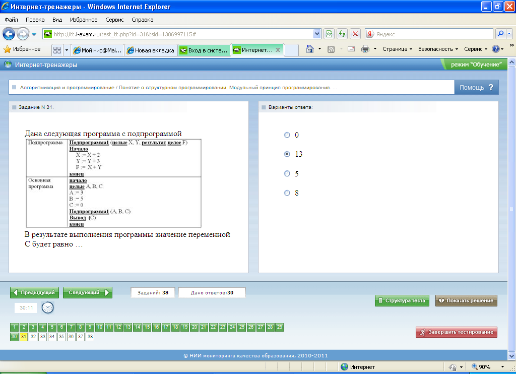Viewport: 516px width, 374px height.
Task: Click the page scrollbar down arrow
Action: [512, 356]
